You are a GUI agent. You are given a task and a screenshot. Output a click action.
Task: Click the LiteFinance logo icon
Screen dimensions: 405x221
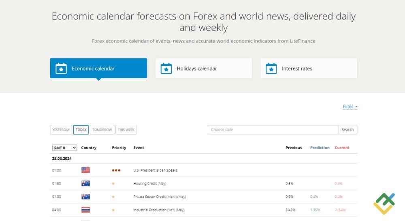(x=384, y=203)
